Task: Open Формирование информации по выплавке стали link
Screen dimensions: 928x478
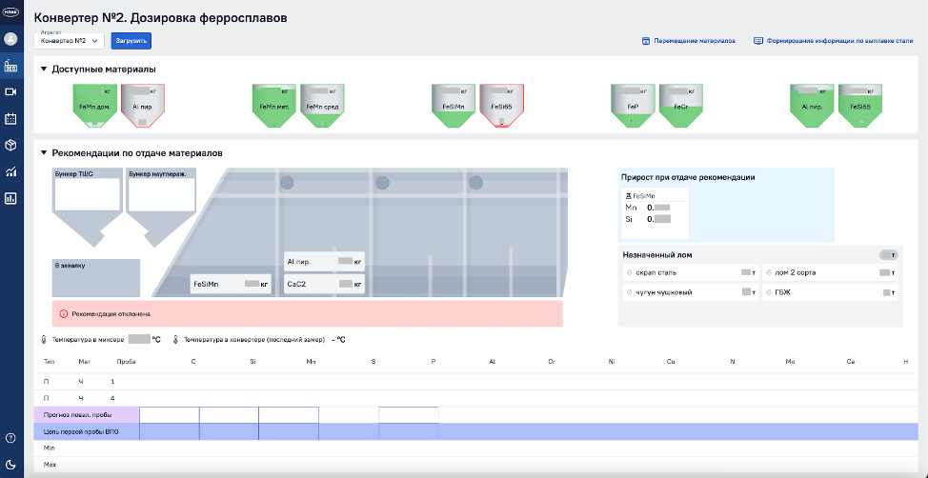Action: [x=833, y=41]
